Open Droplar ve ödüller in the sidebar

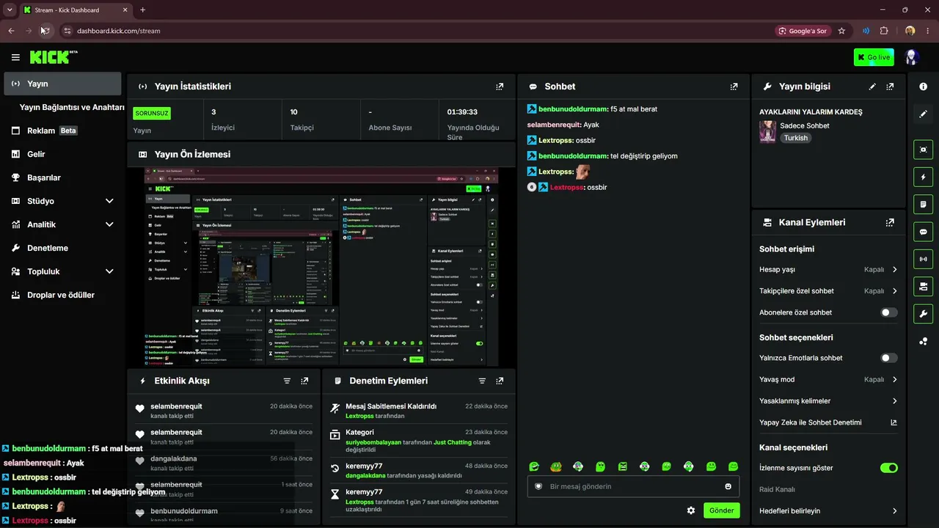tap(62, 295)
